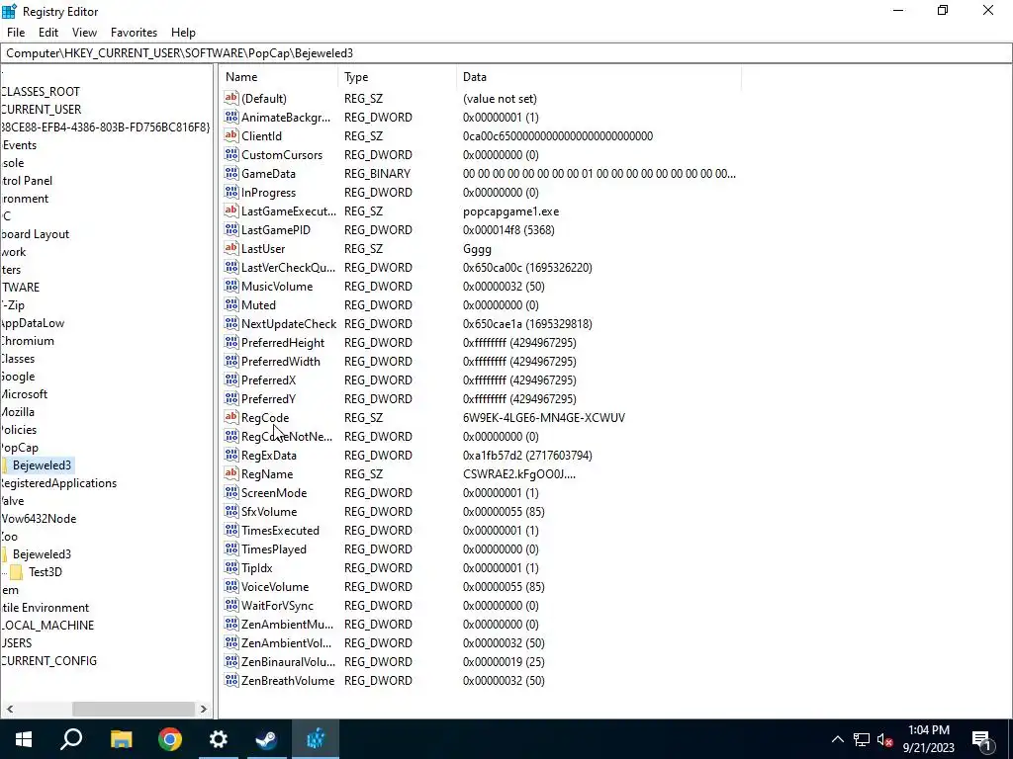This screenshot has height=759, width=1013.
Task: Click the LastGameExecut... string icon
Action: 231,211
